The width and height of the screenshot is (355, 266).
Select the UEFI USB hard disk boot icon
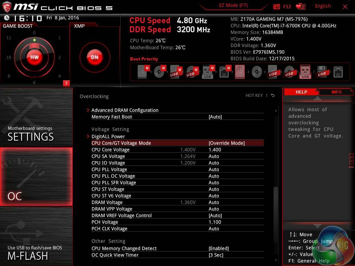(x=176, y=72)
